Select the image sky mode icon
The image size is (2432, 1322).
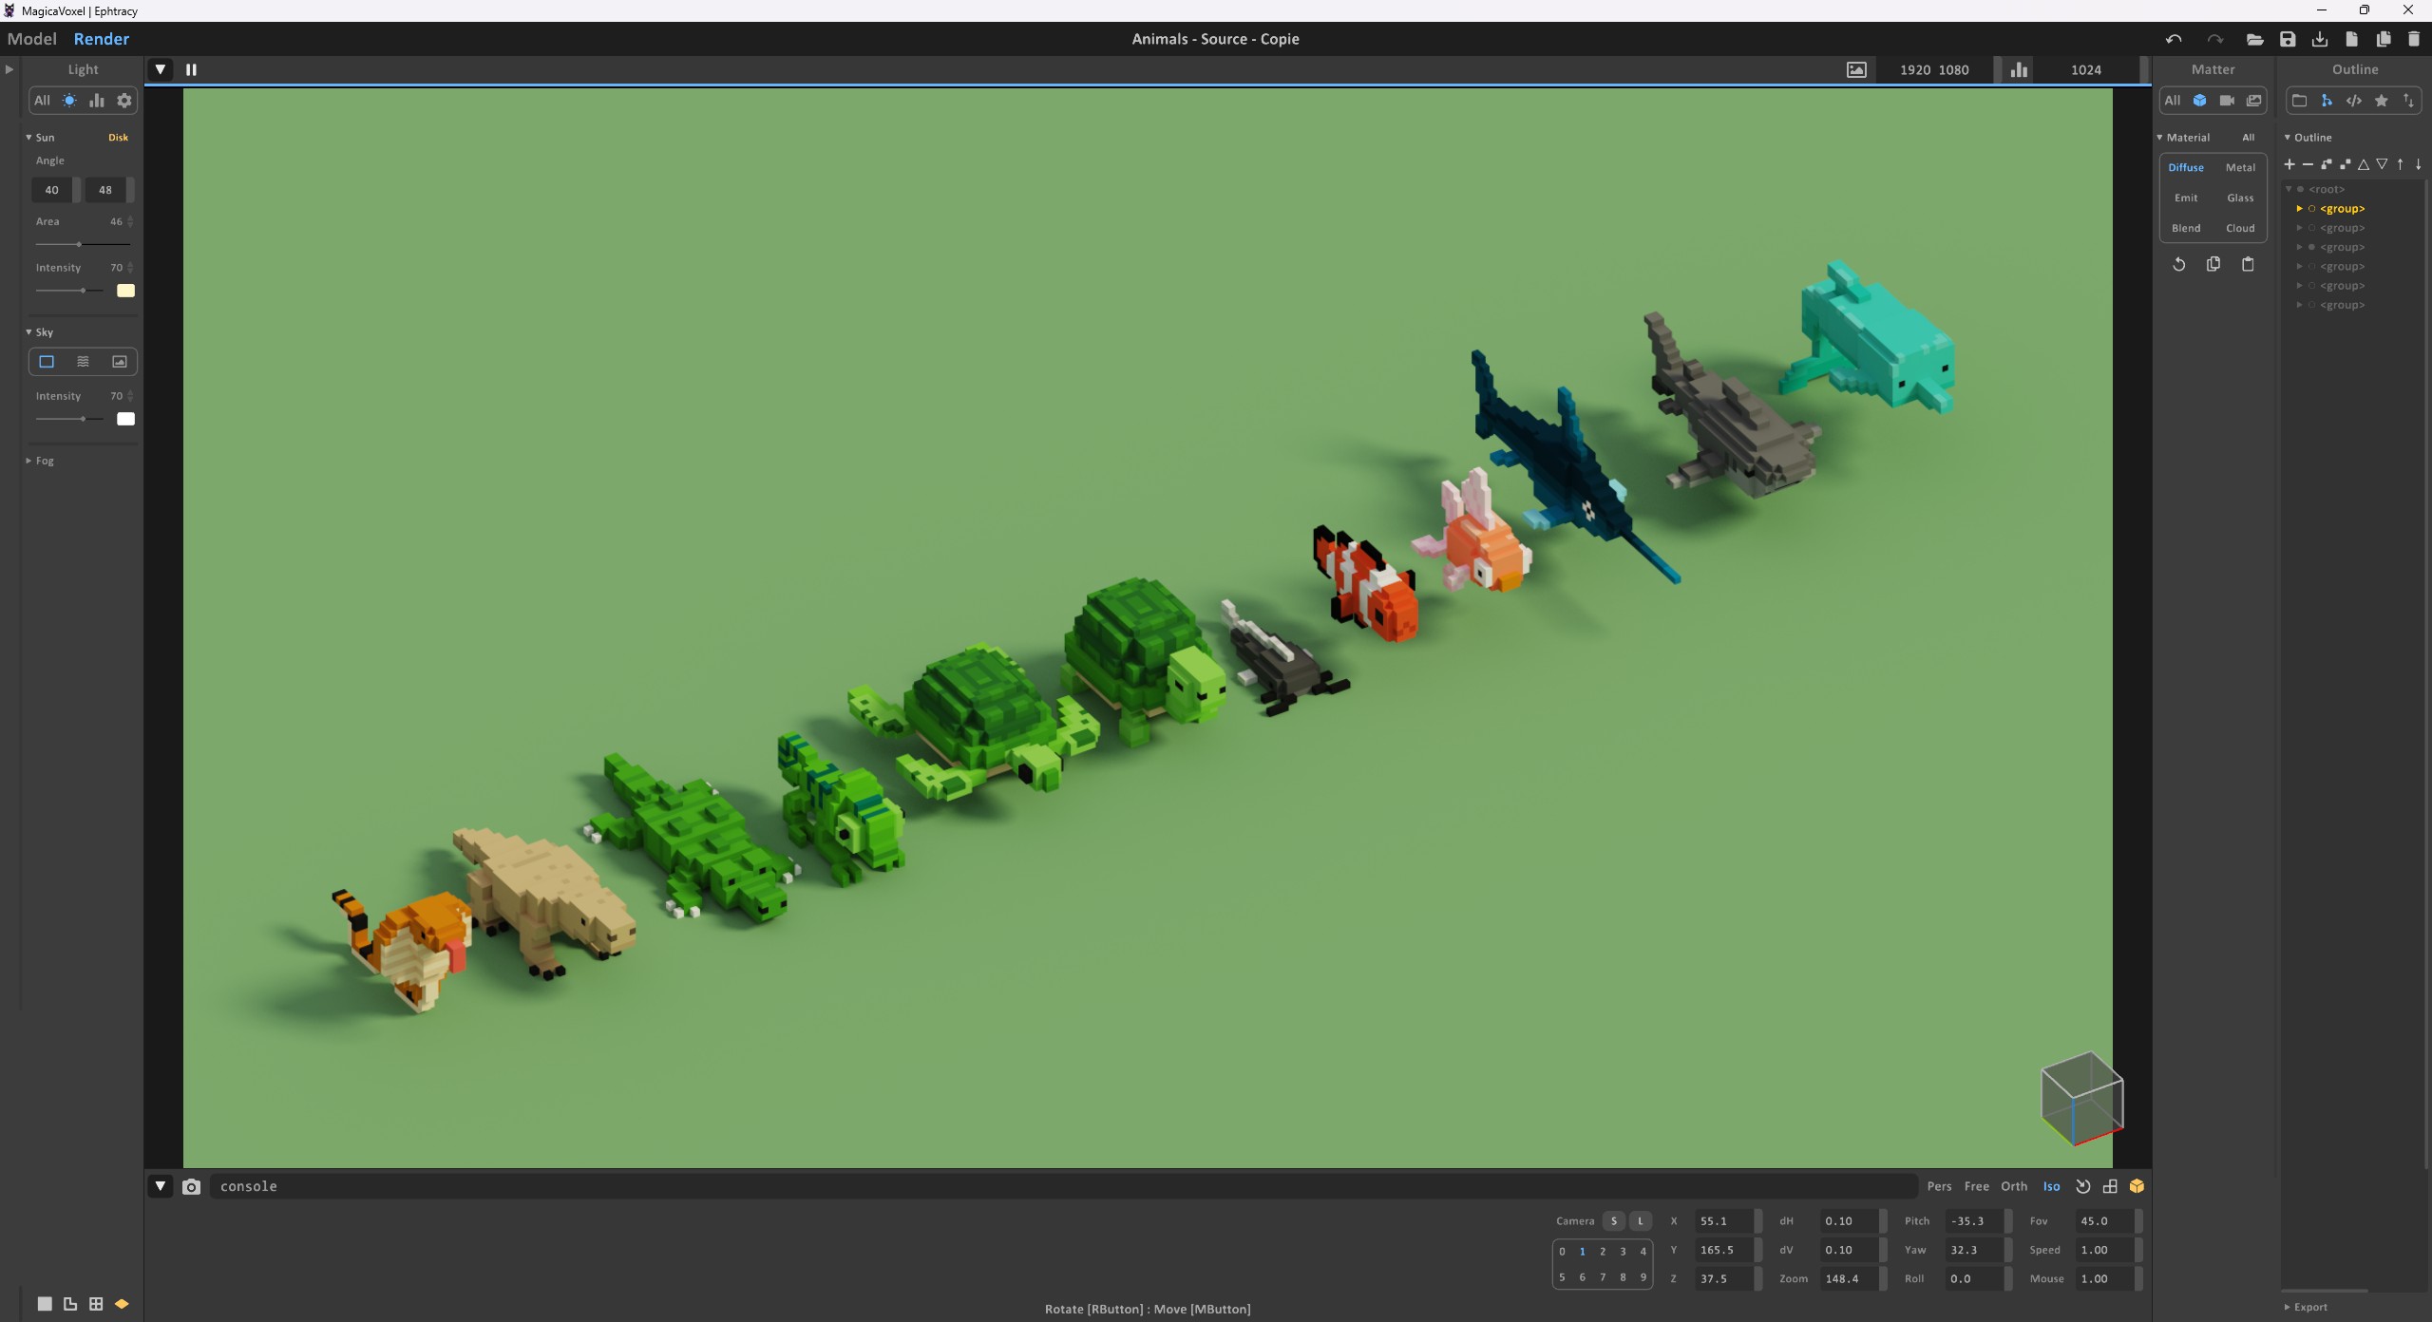coord(120,362)
